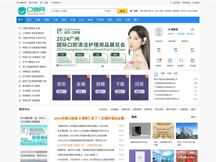Click the 搜索产品 round button

[159, 50]
